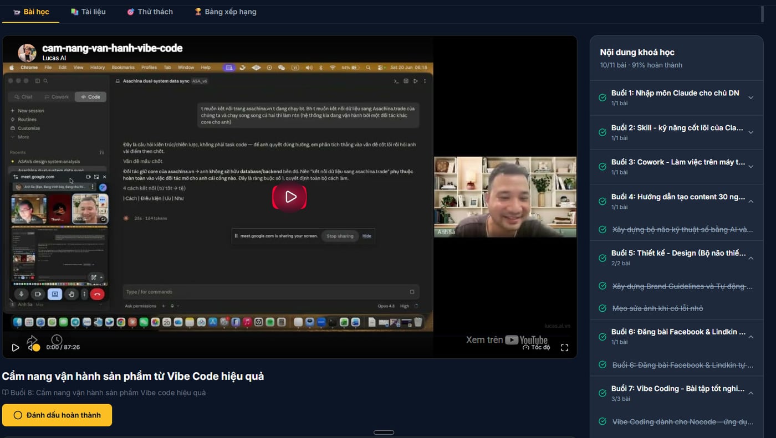Open the Lucas AI channel avatar
Viewport: 776px width, 438px height.
pos(27,53)
